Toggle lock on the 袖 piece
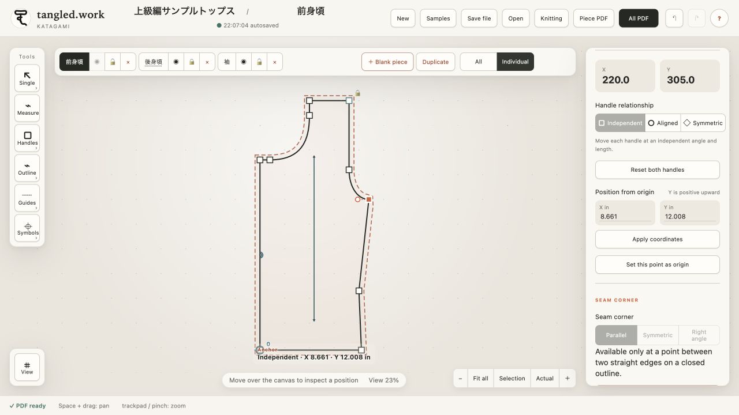This screenshot has width=739, height=415. [259, 62]
